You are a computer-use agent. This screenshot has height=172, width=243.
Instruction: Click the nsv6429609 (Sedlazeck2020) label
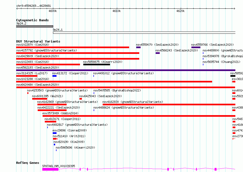tap(38, 56)
